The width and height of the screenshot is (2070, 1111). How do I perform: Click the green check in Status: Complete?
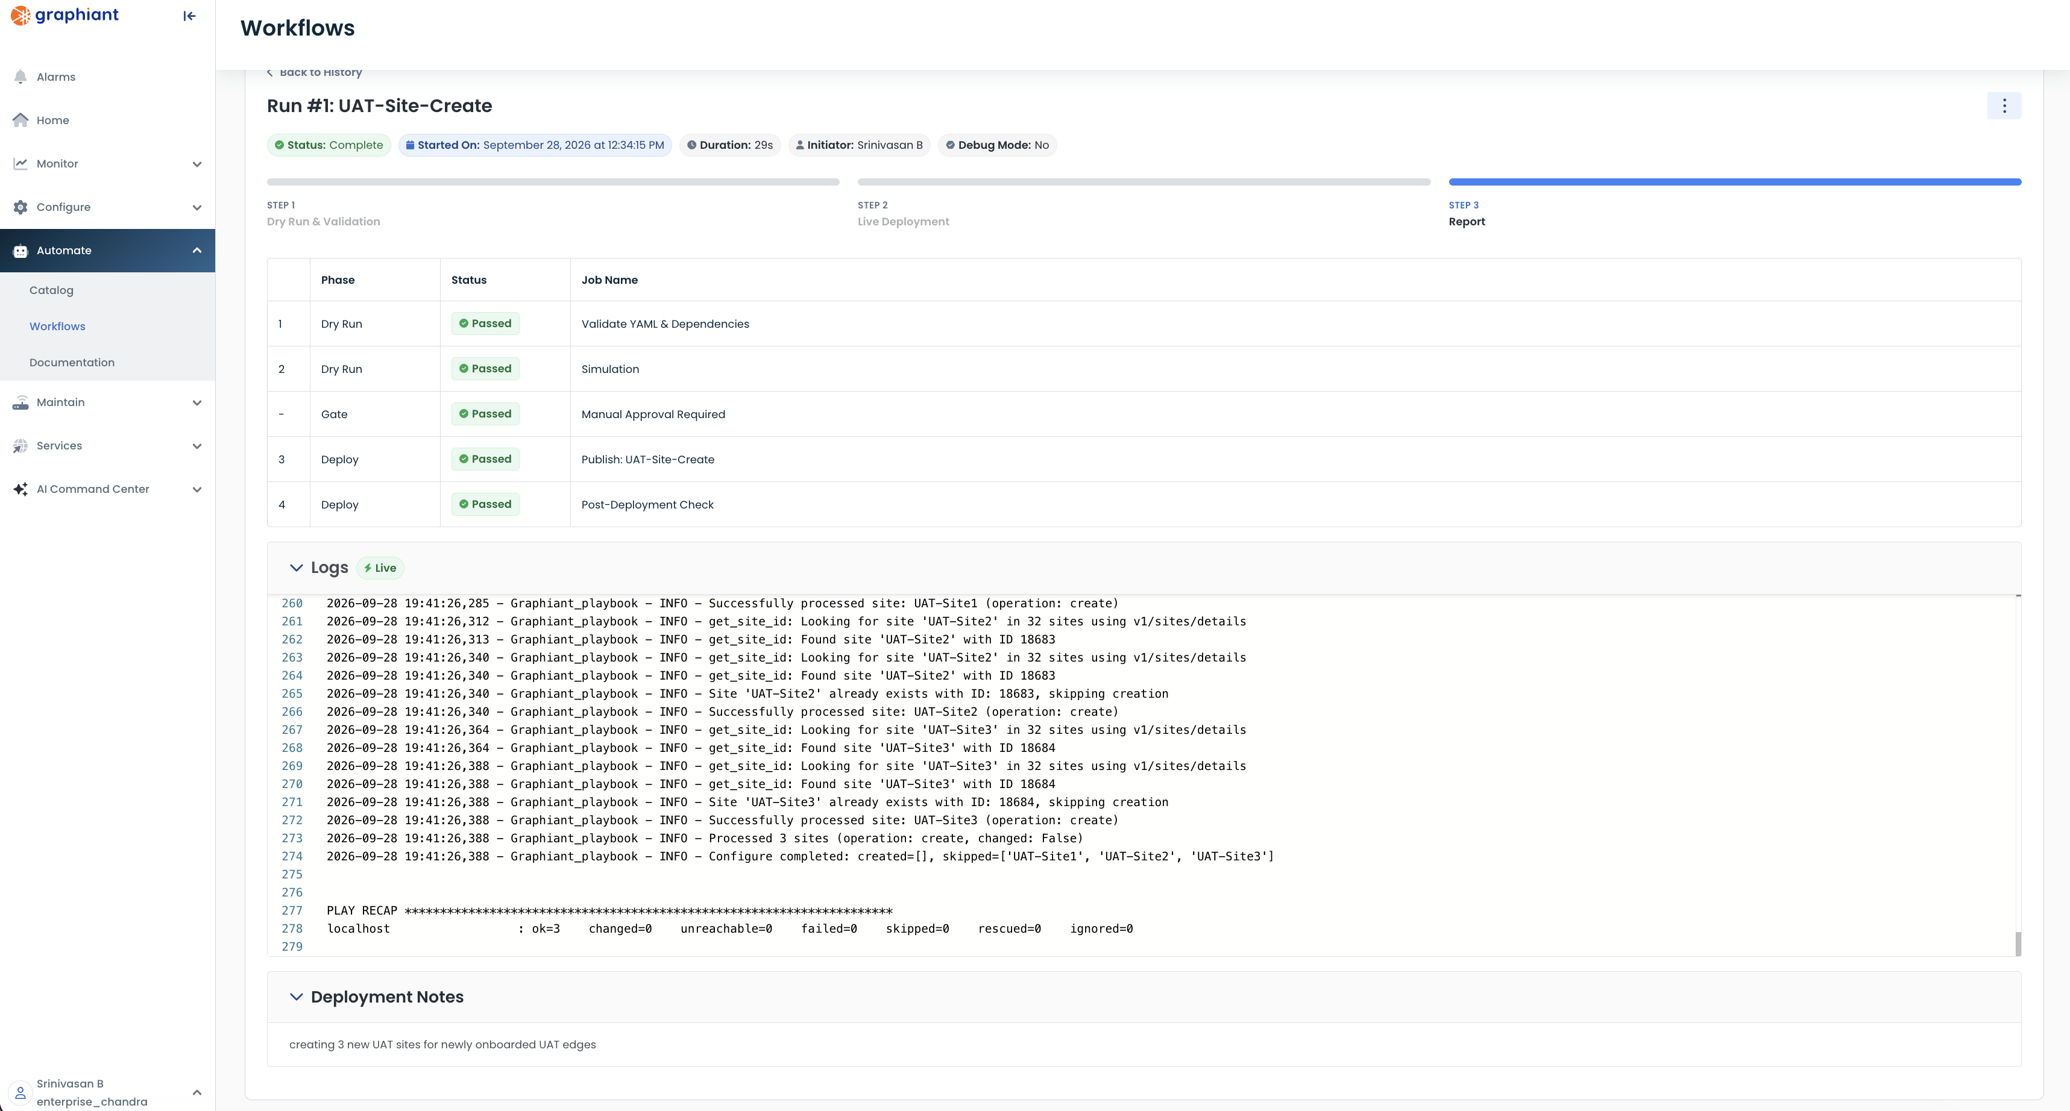pyautogui.click(x=280, y=145)
